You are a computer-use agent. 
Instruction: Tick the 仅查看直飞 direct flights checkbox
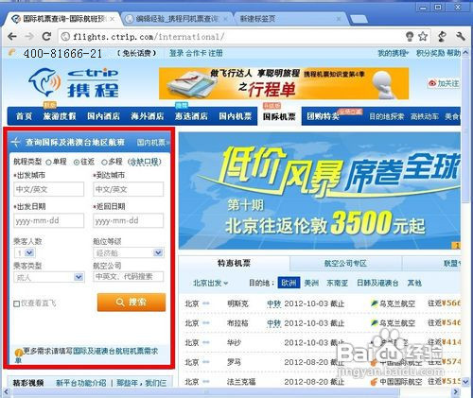17,303
